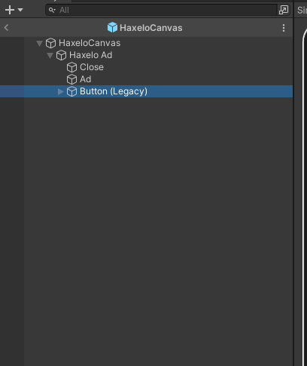Go back using the prefab back arrow
This screenshot has height=366, width=307.
(7, 27)
